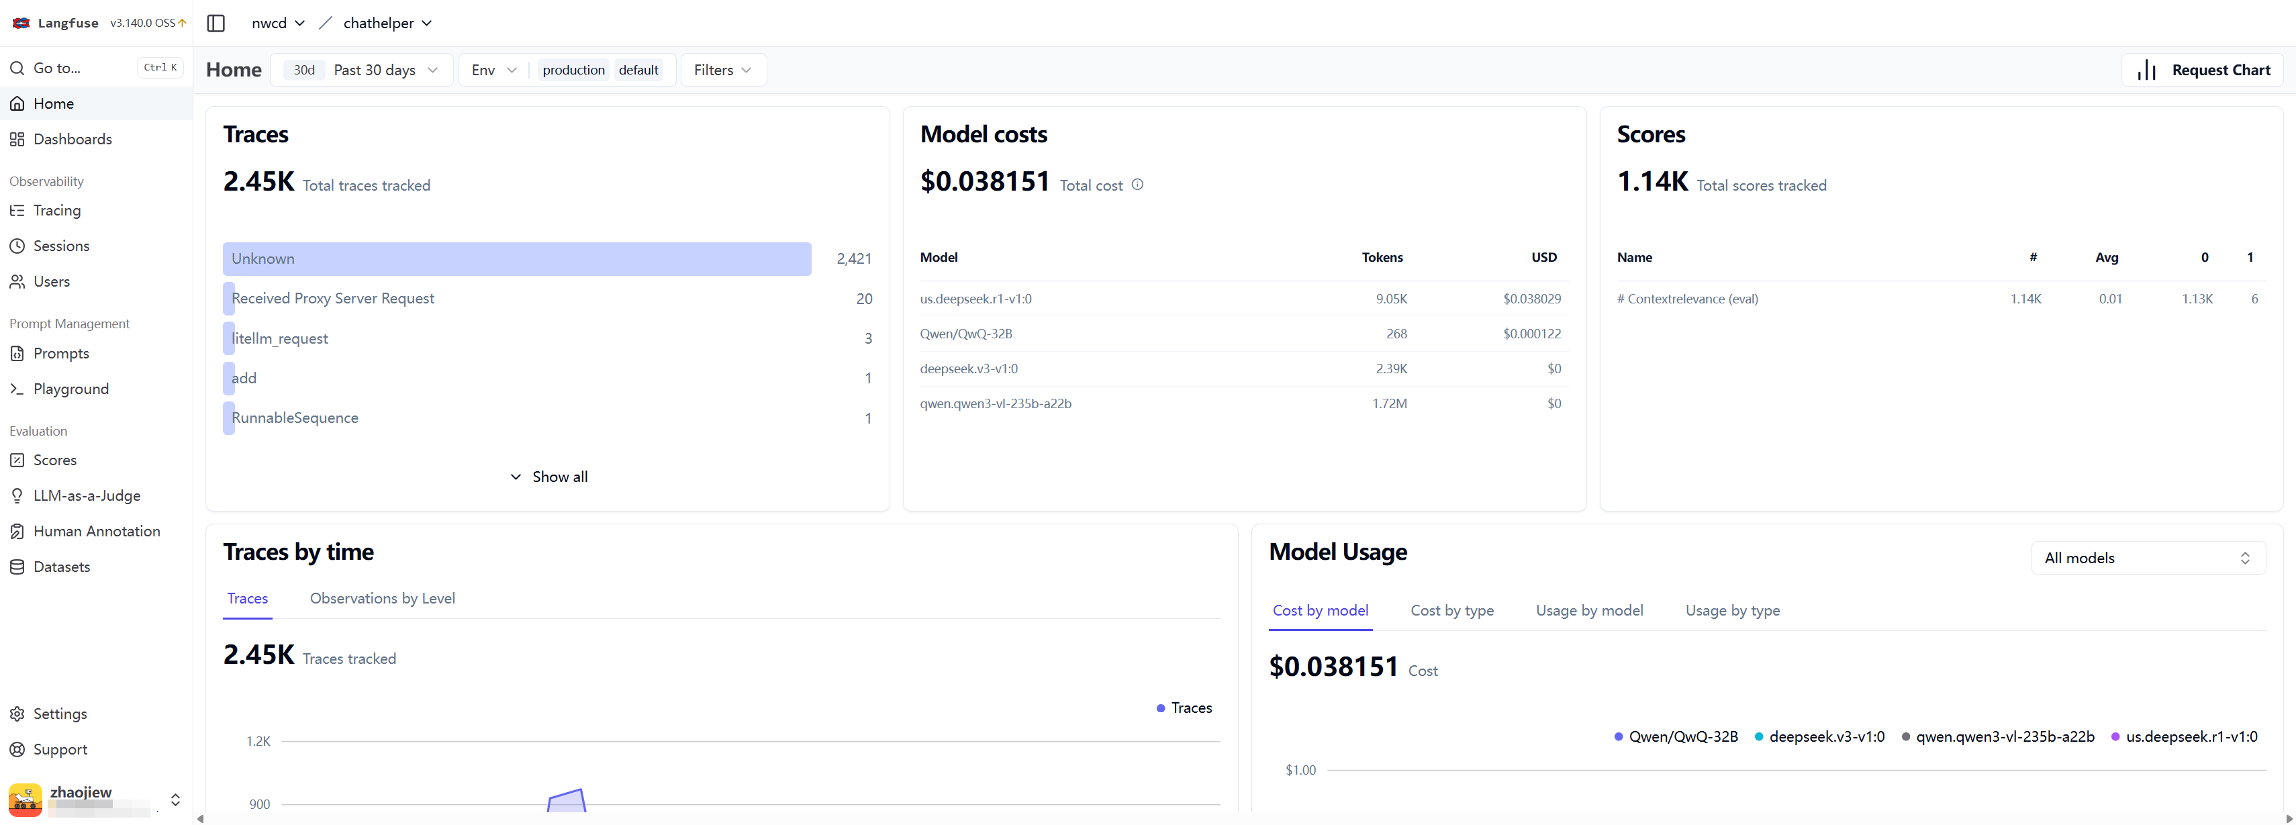Expand traces list with Show all
Viewport: 2296px width, 825px height.
(548, 477)
